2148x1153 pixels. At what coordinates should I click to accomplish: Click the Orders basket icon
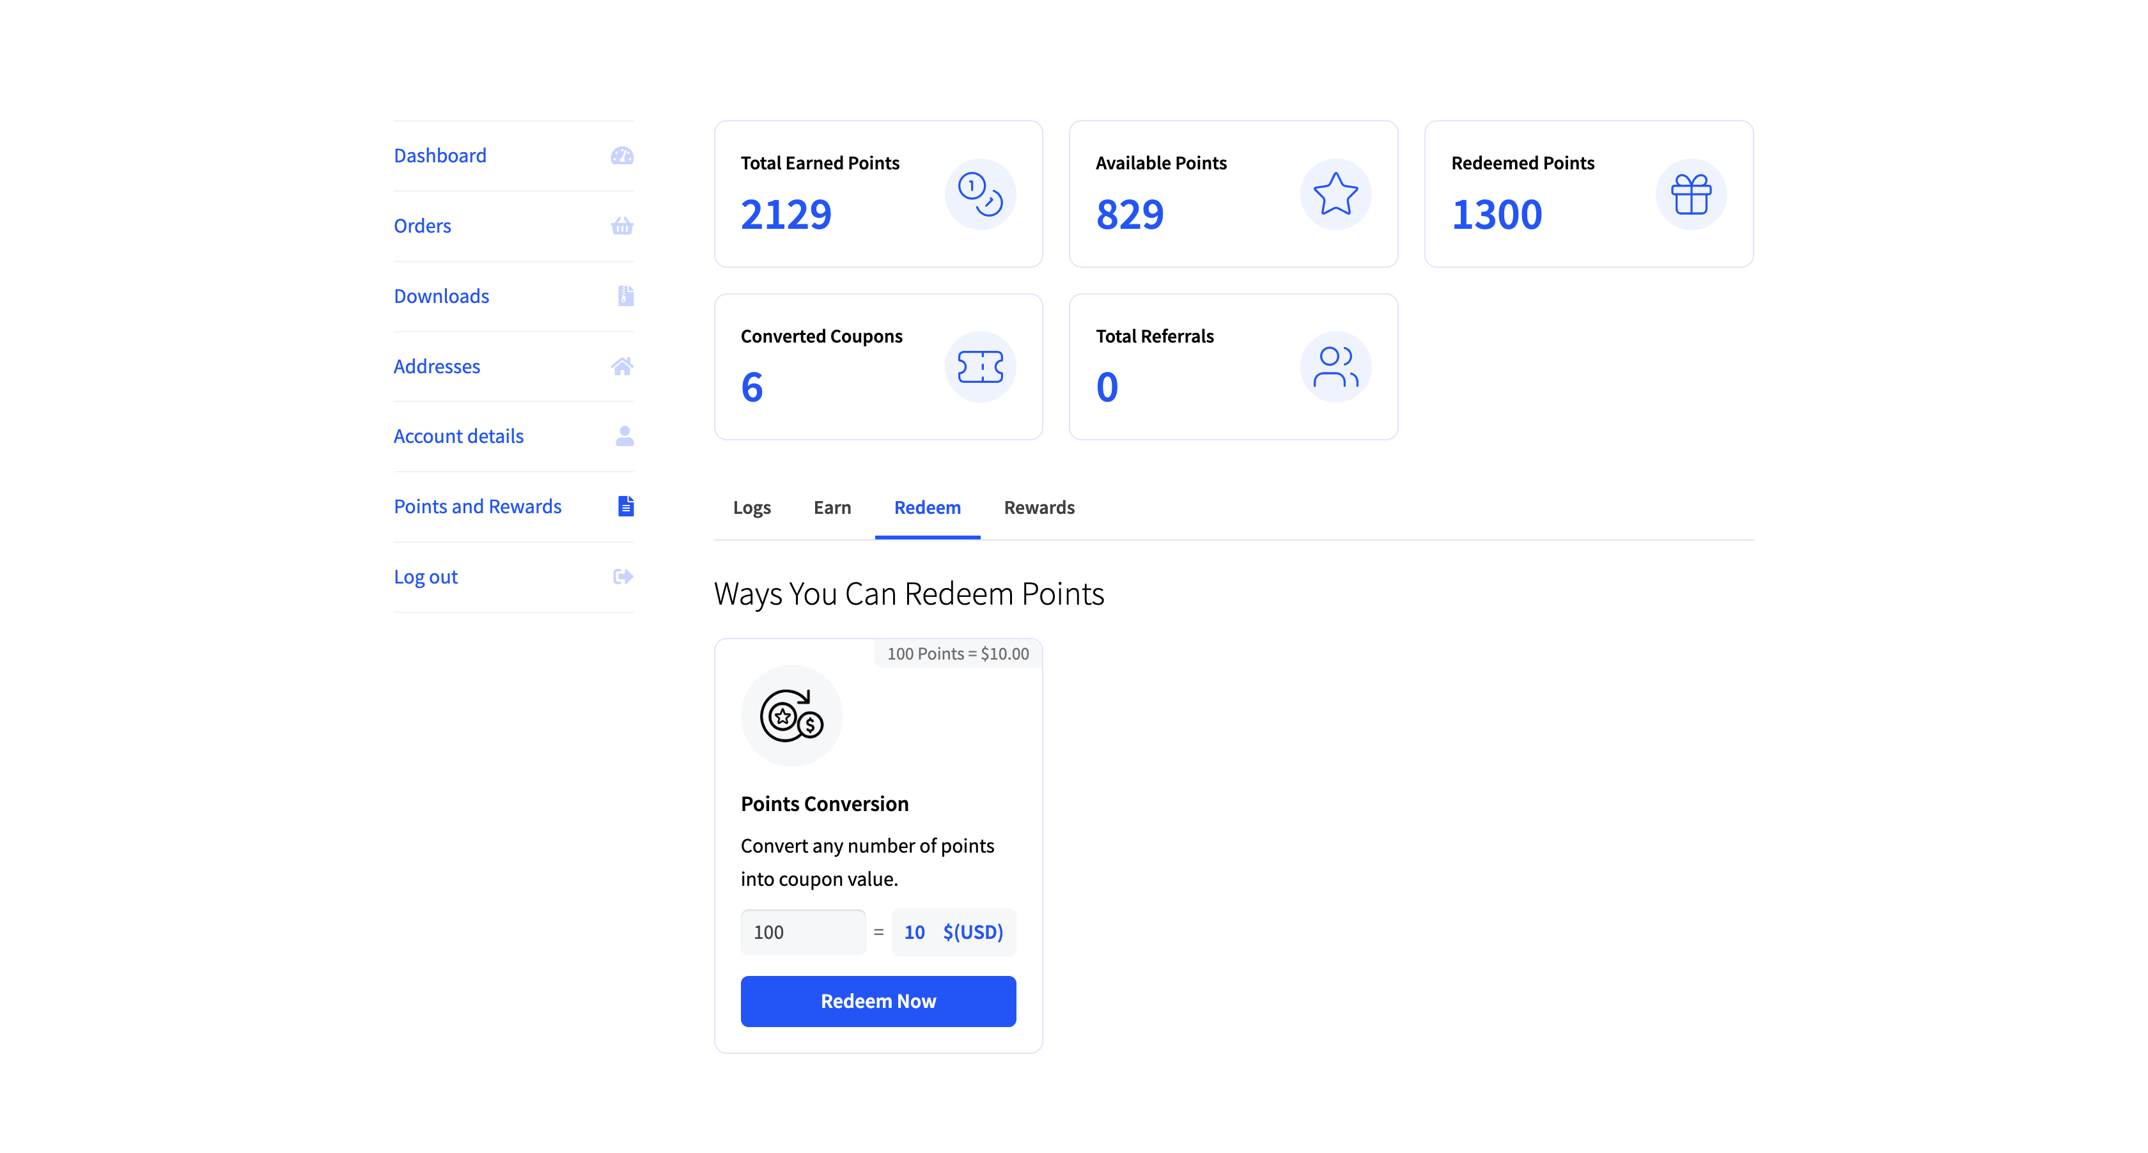[622, 226]
